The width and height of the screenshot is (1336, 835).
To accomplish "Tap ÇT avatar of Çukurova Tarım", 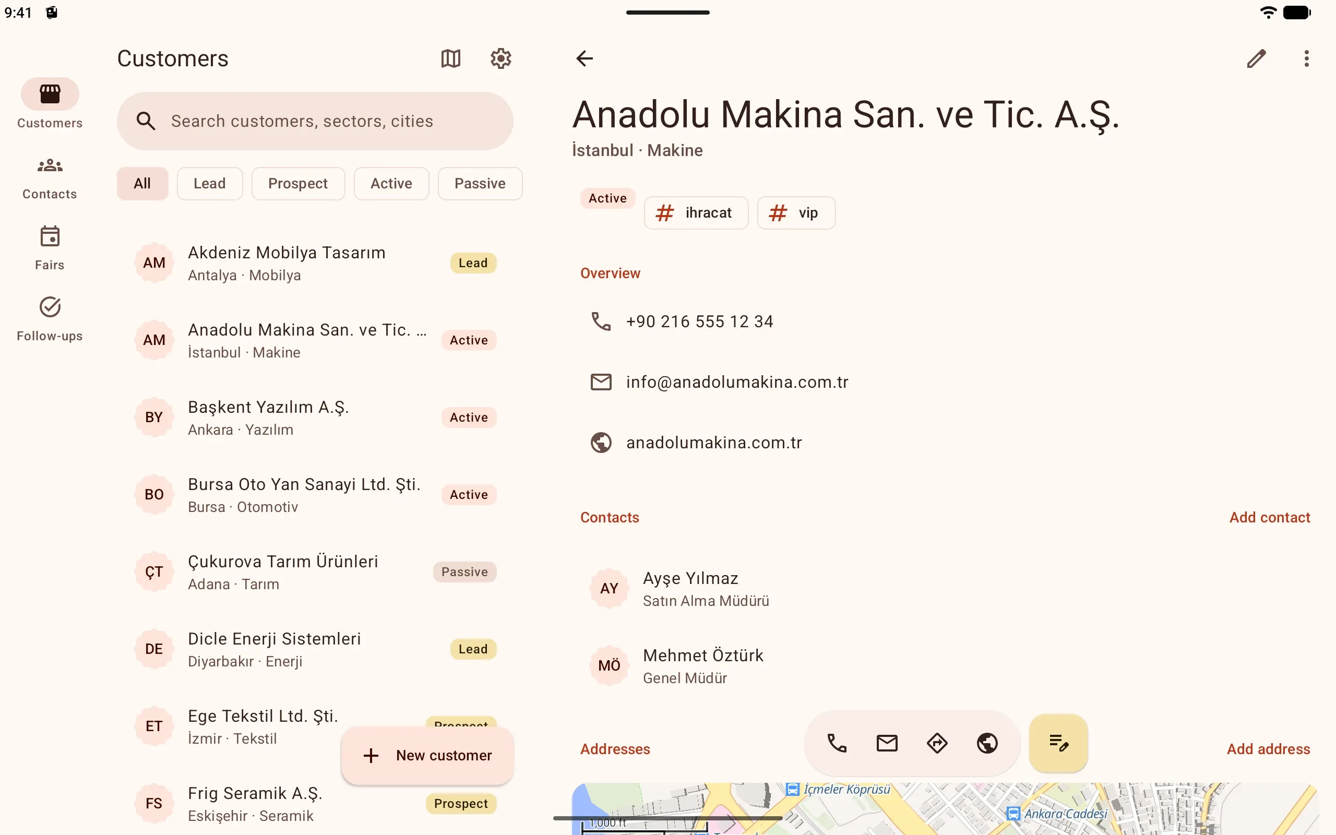I will point(154,572).
